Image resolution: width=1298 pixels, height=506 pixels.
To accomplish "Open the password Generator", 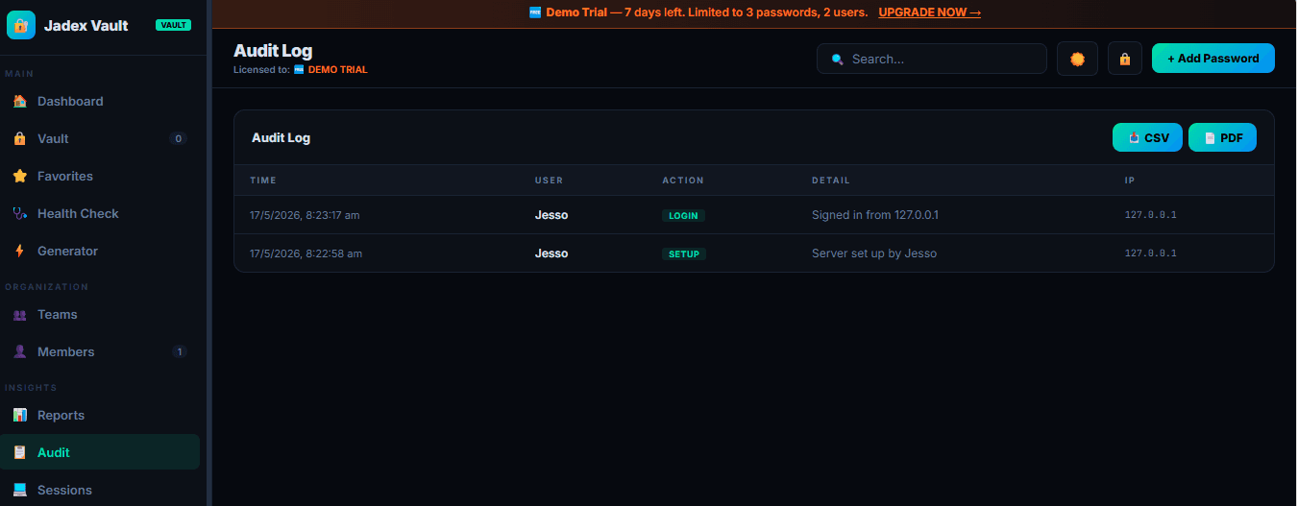I will click(102, 251).
